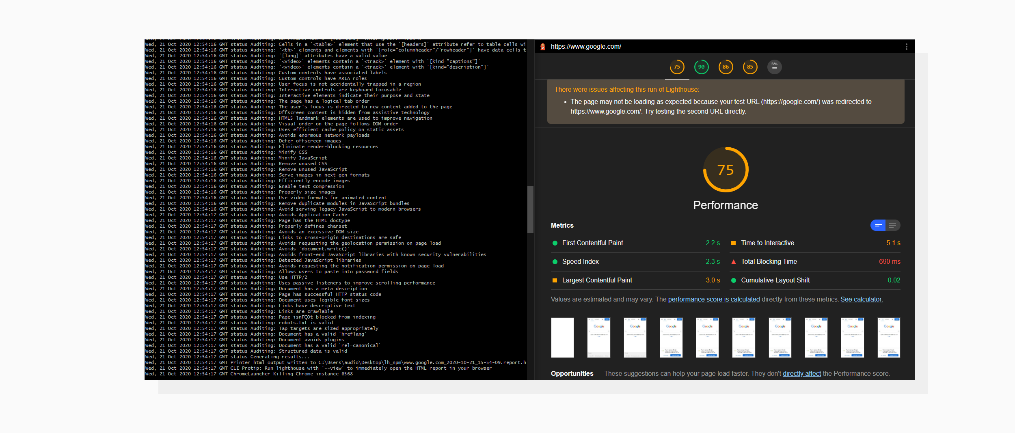Select the SEO gauge showing 85

[750, 67]
